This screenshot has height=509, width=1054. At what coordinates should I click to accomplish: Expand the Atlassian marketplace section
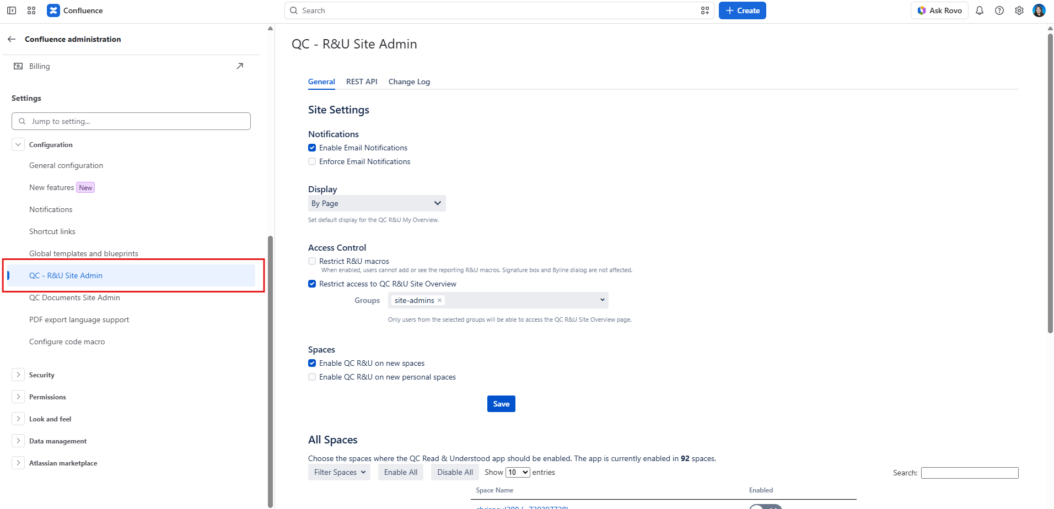tap(18, 463)
